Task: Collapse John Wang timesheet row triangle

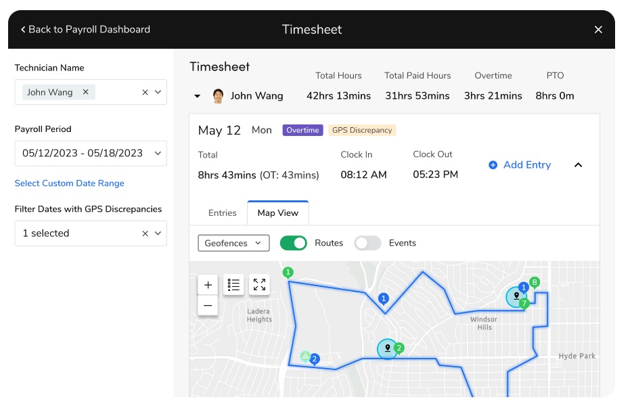Action: (x=197, y=96)
